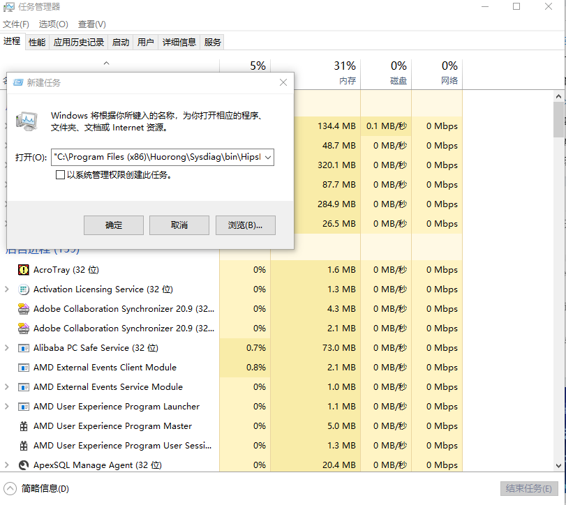The height and width of the screenshot is (505, 566).
Task: Click the Alibaba PC Safe Service icon
Action: click(x=24, y=348)
